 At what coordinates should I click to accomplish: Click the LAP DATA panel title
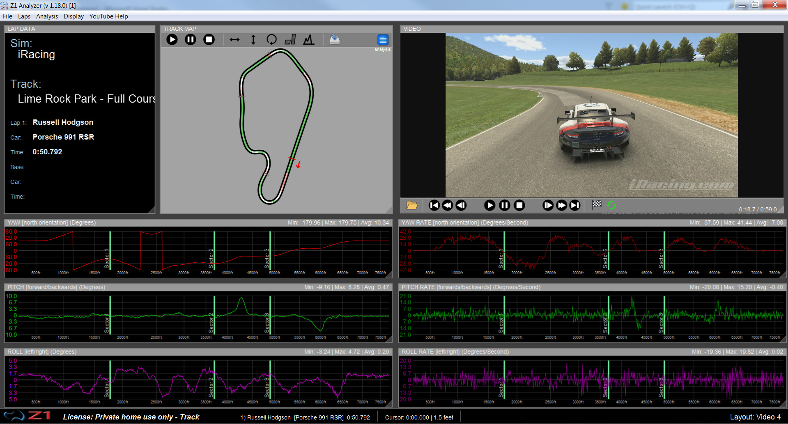click(21, 29)
